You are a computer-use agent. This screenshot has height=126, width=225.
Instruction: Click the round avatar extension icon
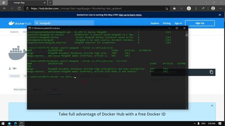point(189,8)
